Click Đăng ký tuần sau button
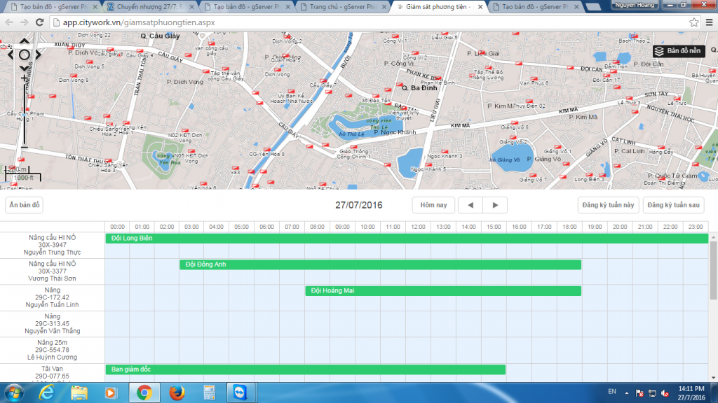The width and height of the screenshot is (718, 403). point(674,205)
